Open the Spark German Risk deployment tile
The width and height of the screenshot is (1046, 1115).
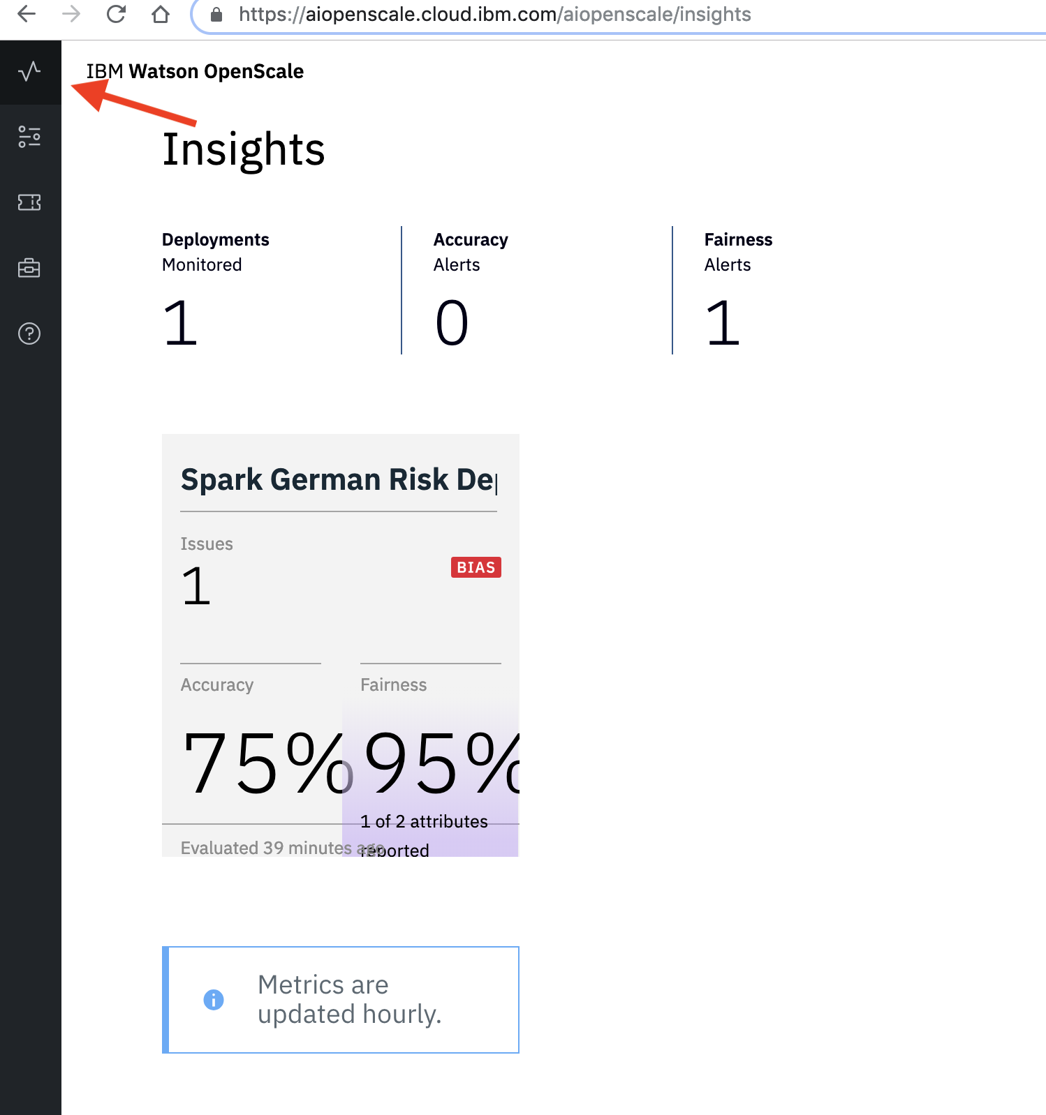pos(341,645)
